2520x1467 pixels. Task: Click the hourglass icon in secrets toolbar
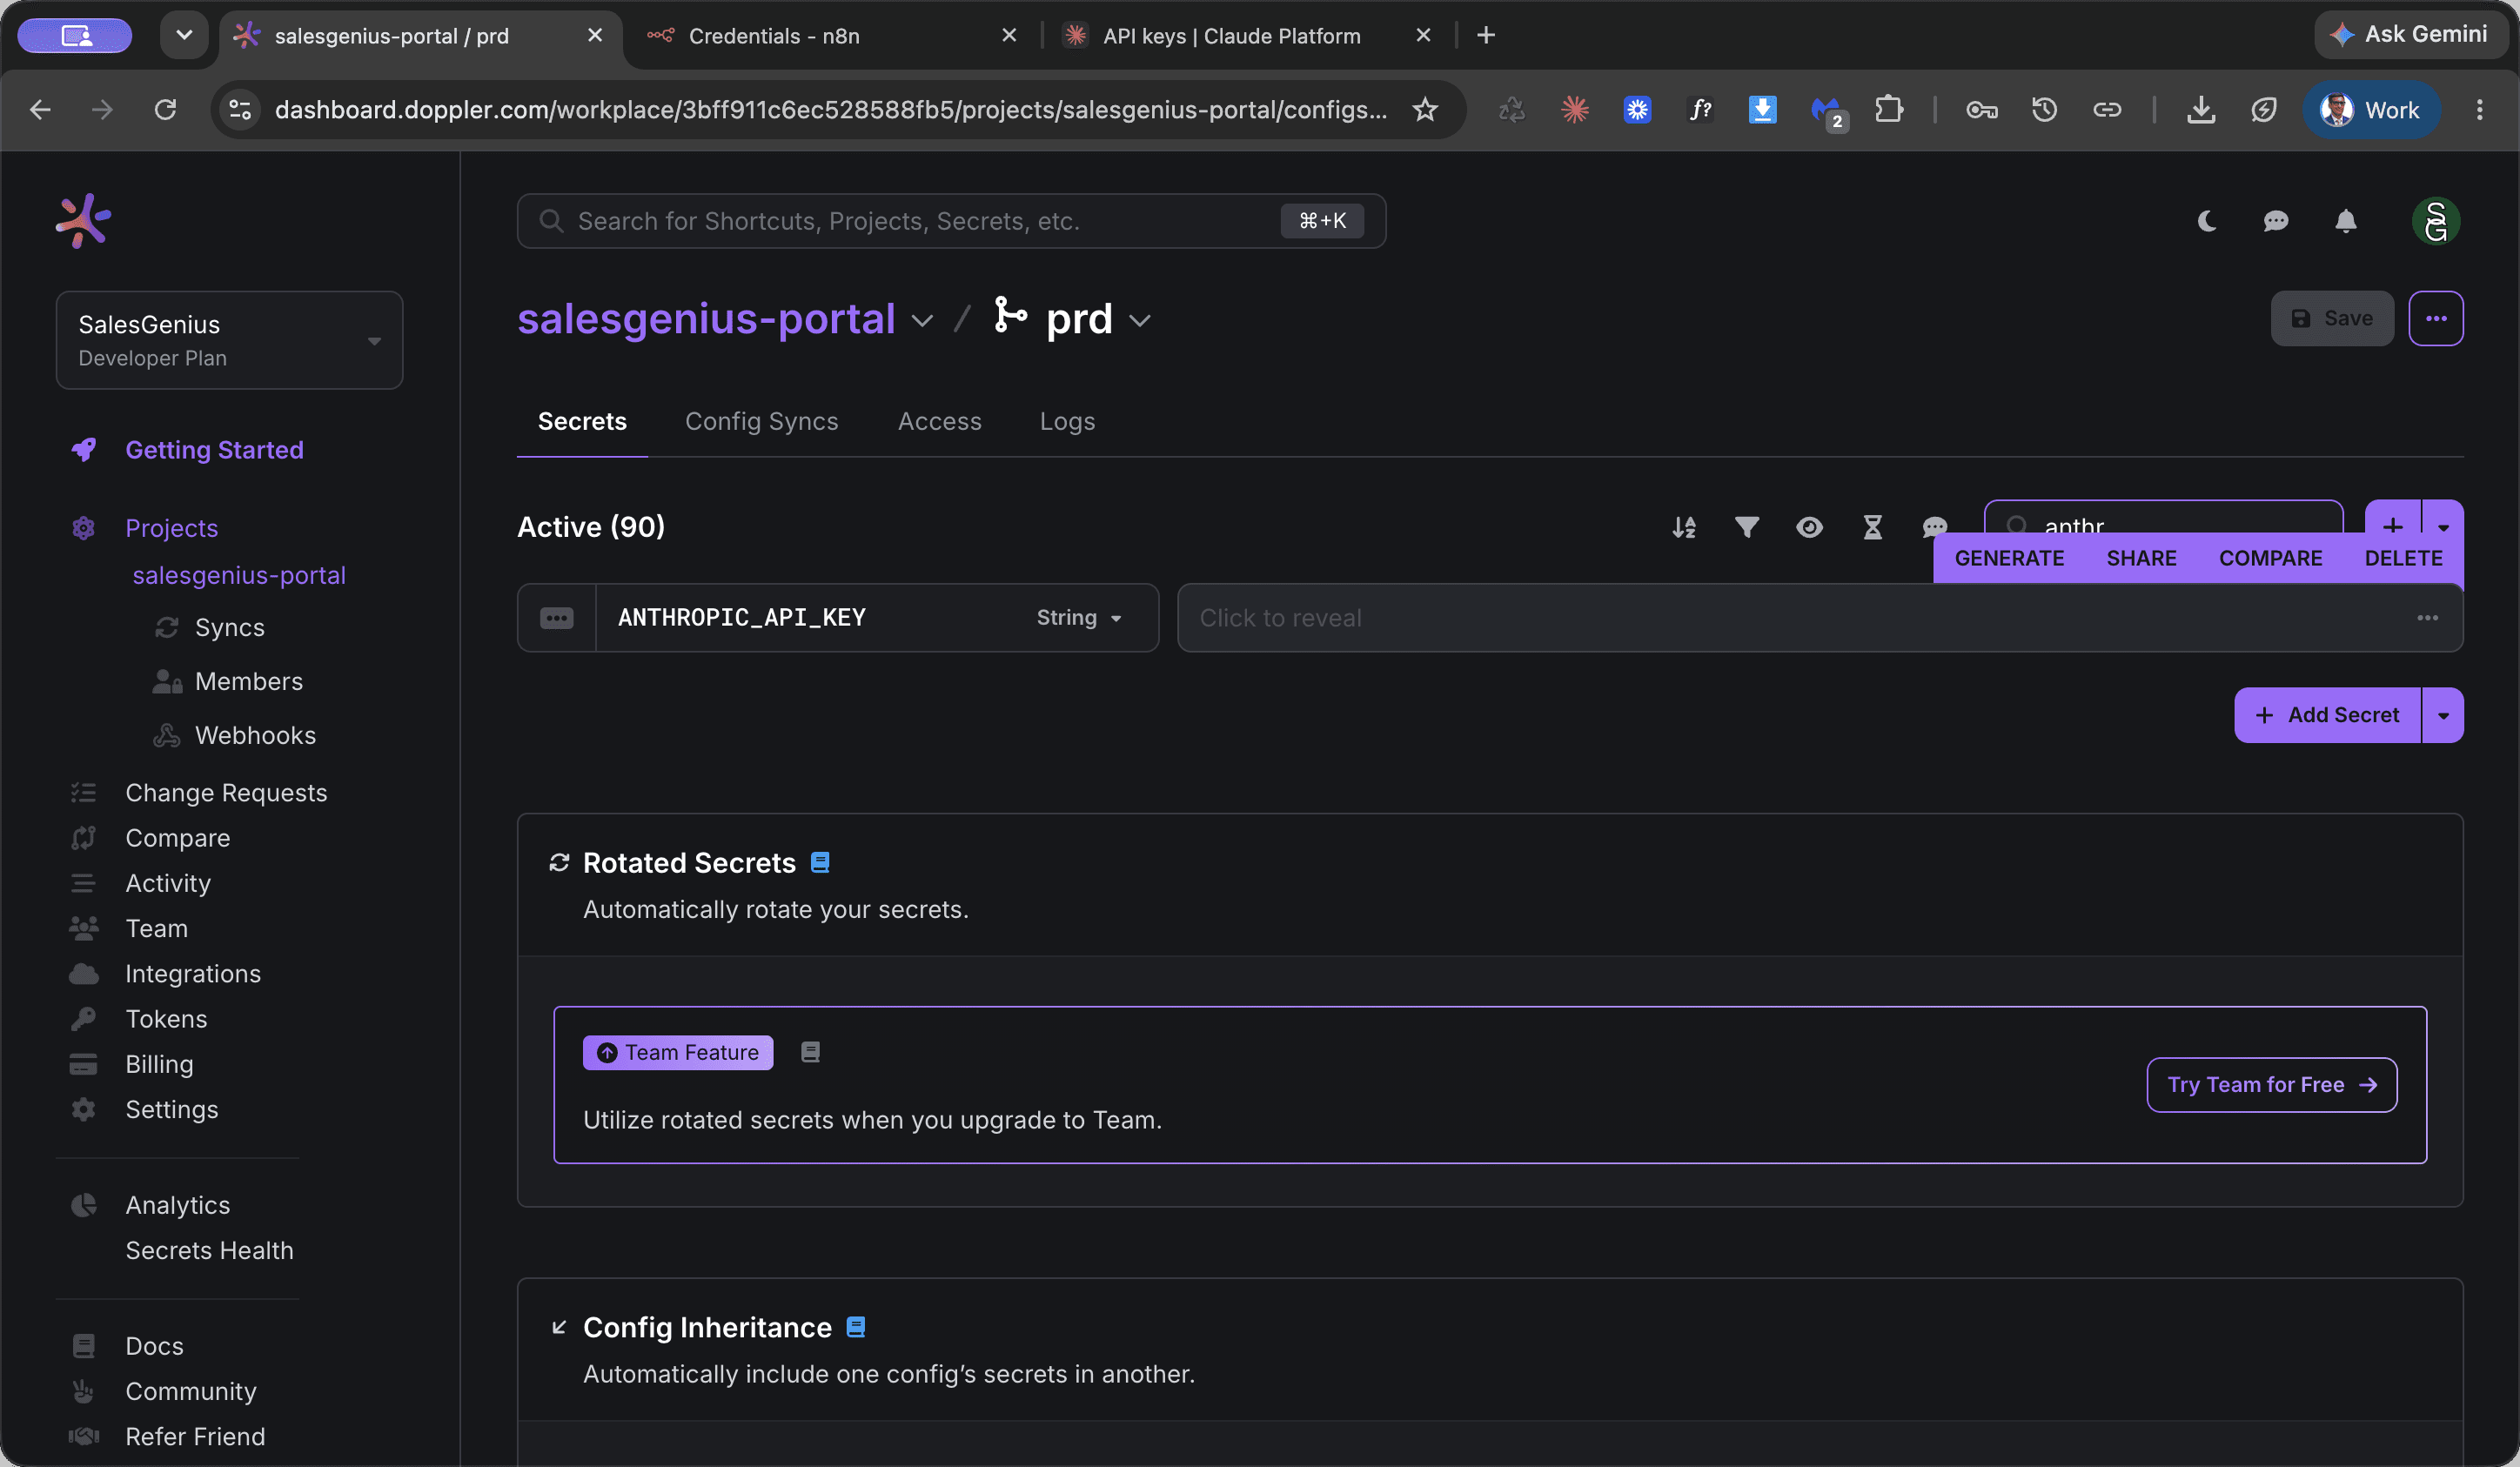coord(1873,527)
